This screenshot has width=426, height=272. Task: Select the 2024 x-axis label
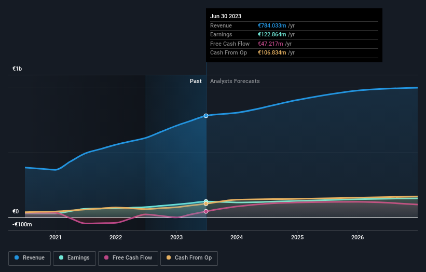click(237, 237)
